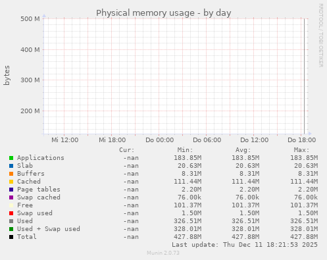Click the Swap cached Max value 76.00k
This screenshot has width=327, height=260.
point(306,197)
